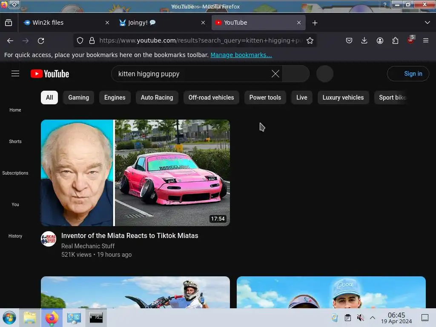This screenshot has width=436, height=327.
Task: Open the Extensions puzzle icon
Action: point(395,40)
